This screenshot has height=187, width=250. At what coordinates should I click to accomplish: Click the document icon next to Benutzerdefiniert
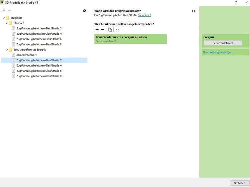click(x=14, y=55)
